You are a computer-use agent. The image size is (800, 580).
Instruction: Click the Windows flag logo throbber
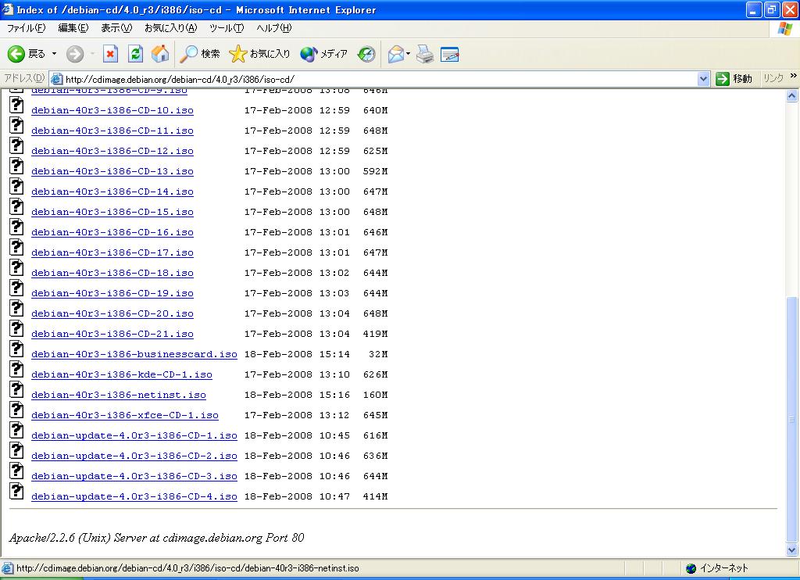click(x=785, y=29)
